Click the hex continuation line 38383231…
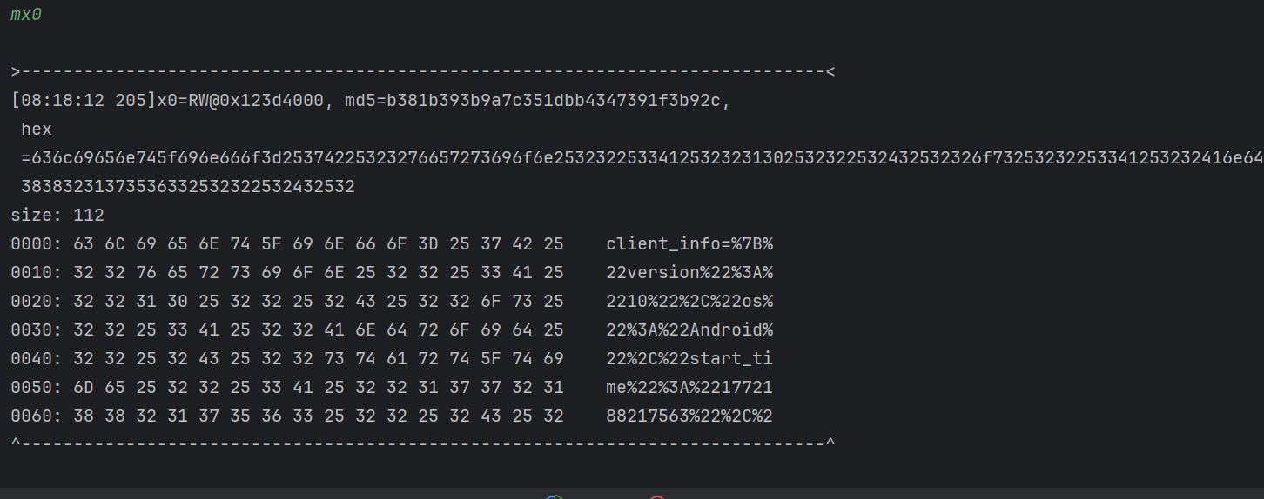 coord(188,187)
